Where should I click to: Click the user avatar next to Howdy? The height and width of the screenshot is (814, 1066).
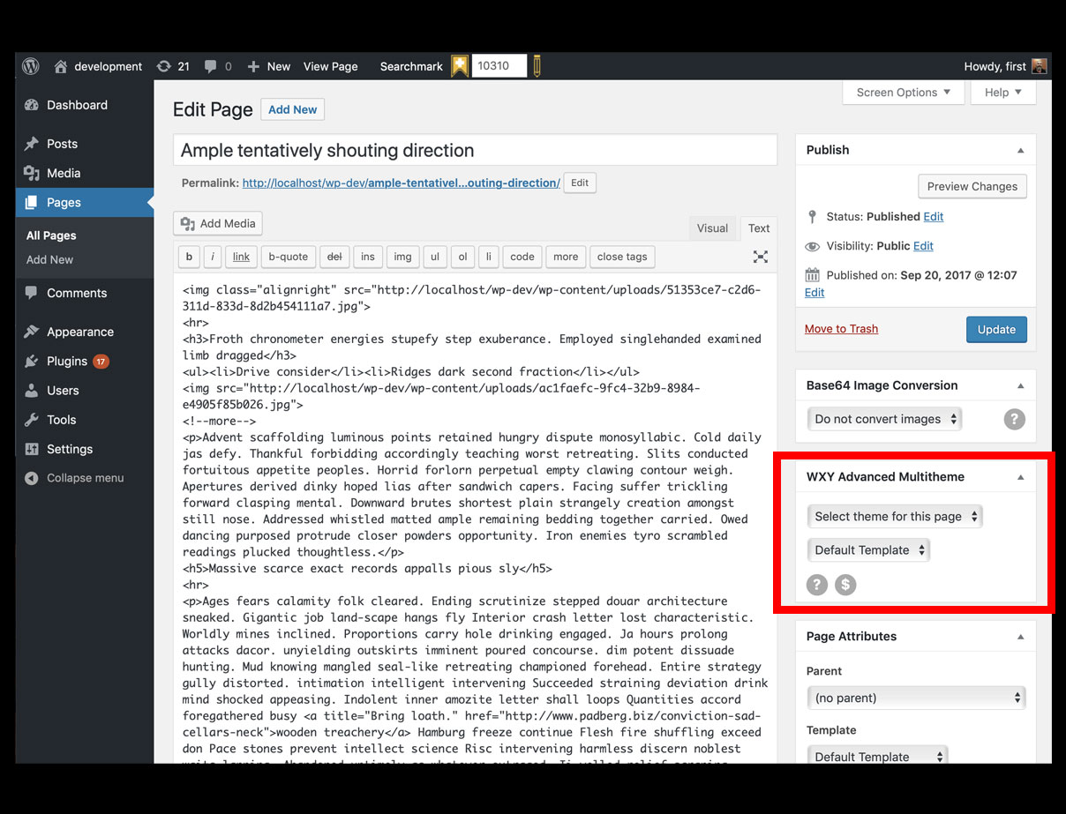[1040, 66]
